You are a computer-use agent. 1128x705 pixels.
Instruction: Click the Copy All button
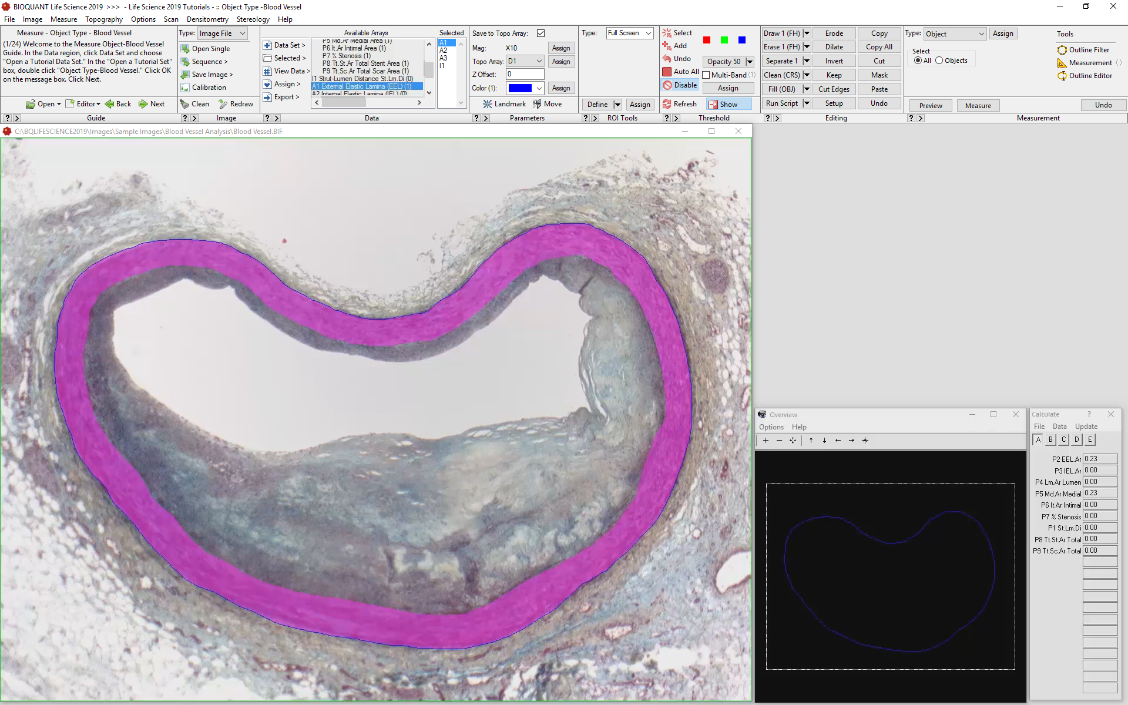click(879, 47)
